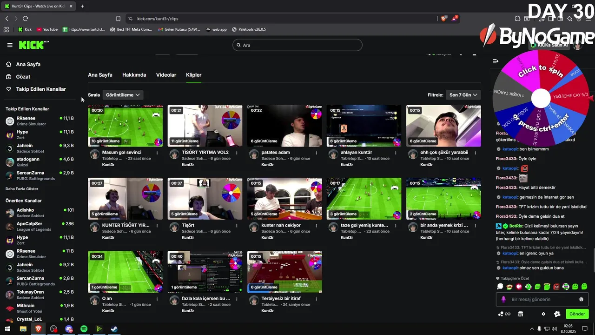Viewport: 595px width, 335px height.
Task: Open the Paletools v26.0.5 bookmark
Action: (249, 29)
